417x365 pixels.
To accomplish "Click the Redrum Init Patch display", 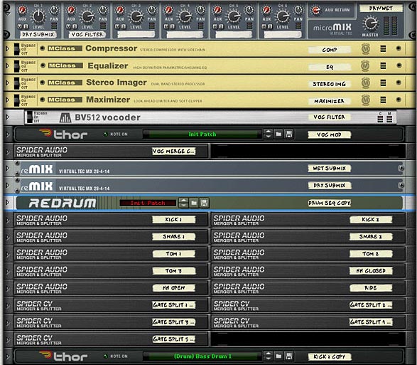I will click(x=148, y=203).
